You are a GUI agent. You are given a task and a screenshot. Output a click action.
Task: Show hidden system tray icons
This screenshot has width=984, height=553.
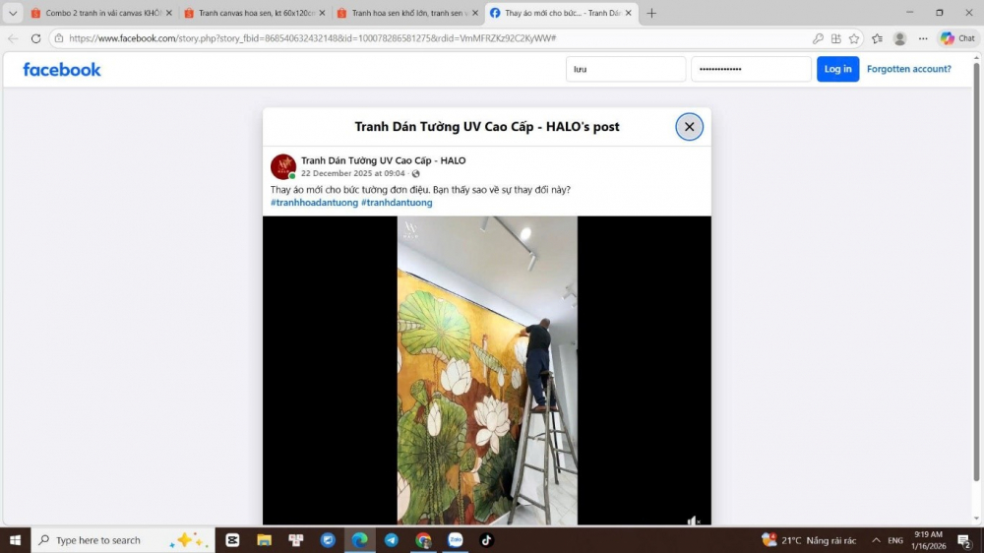(x=876, y=540)
